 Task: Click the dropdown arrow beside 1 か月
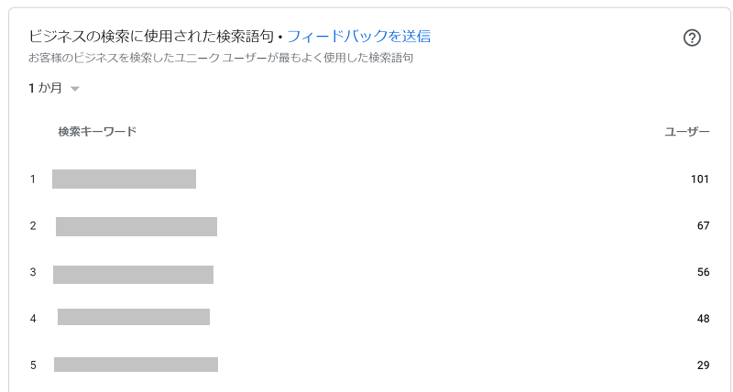75,88
